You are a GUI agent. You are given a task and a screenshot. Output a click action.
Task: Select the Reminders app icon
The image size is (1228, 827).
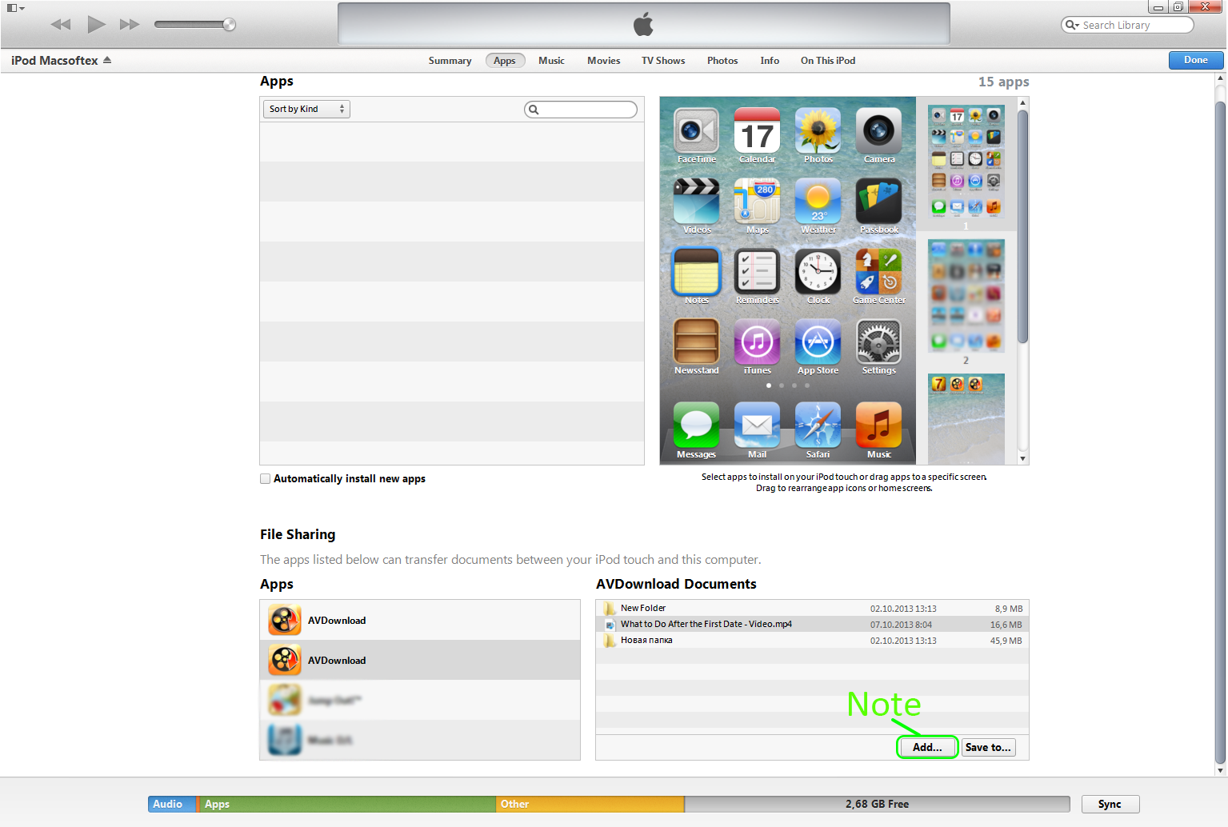coord(757,271)
